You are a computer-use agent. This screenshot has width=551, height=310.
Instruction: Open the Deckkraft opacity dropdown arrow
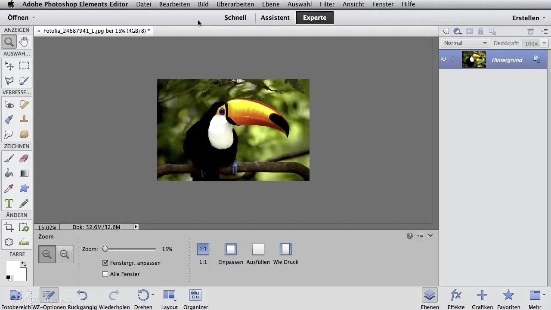pyautogui.click(x=545, y=43)
